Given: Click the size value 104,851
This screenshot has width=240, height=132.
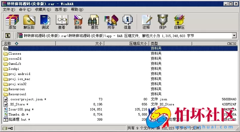Looking at the screenshot, I should coord(96,109).
